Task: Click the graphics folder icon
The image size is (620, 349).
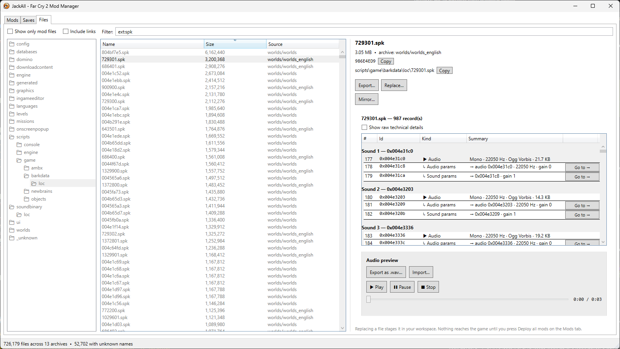Action: click(12, 91)
